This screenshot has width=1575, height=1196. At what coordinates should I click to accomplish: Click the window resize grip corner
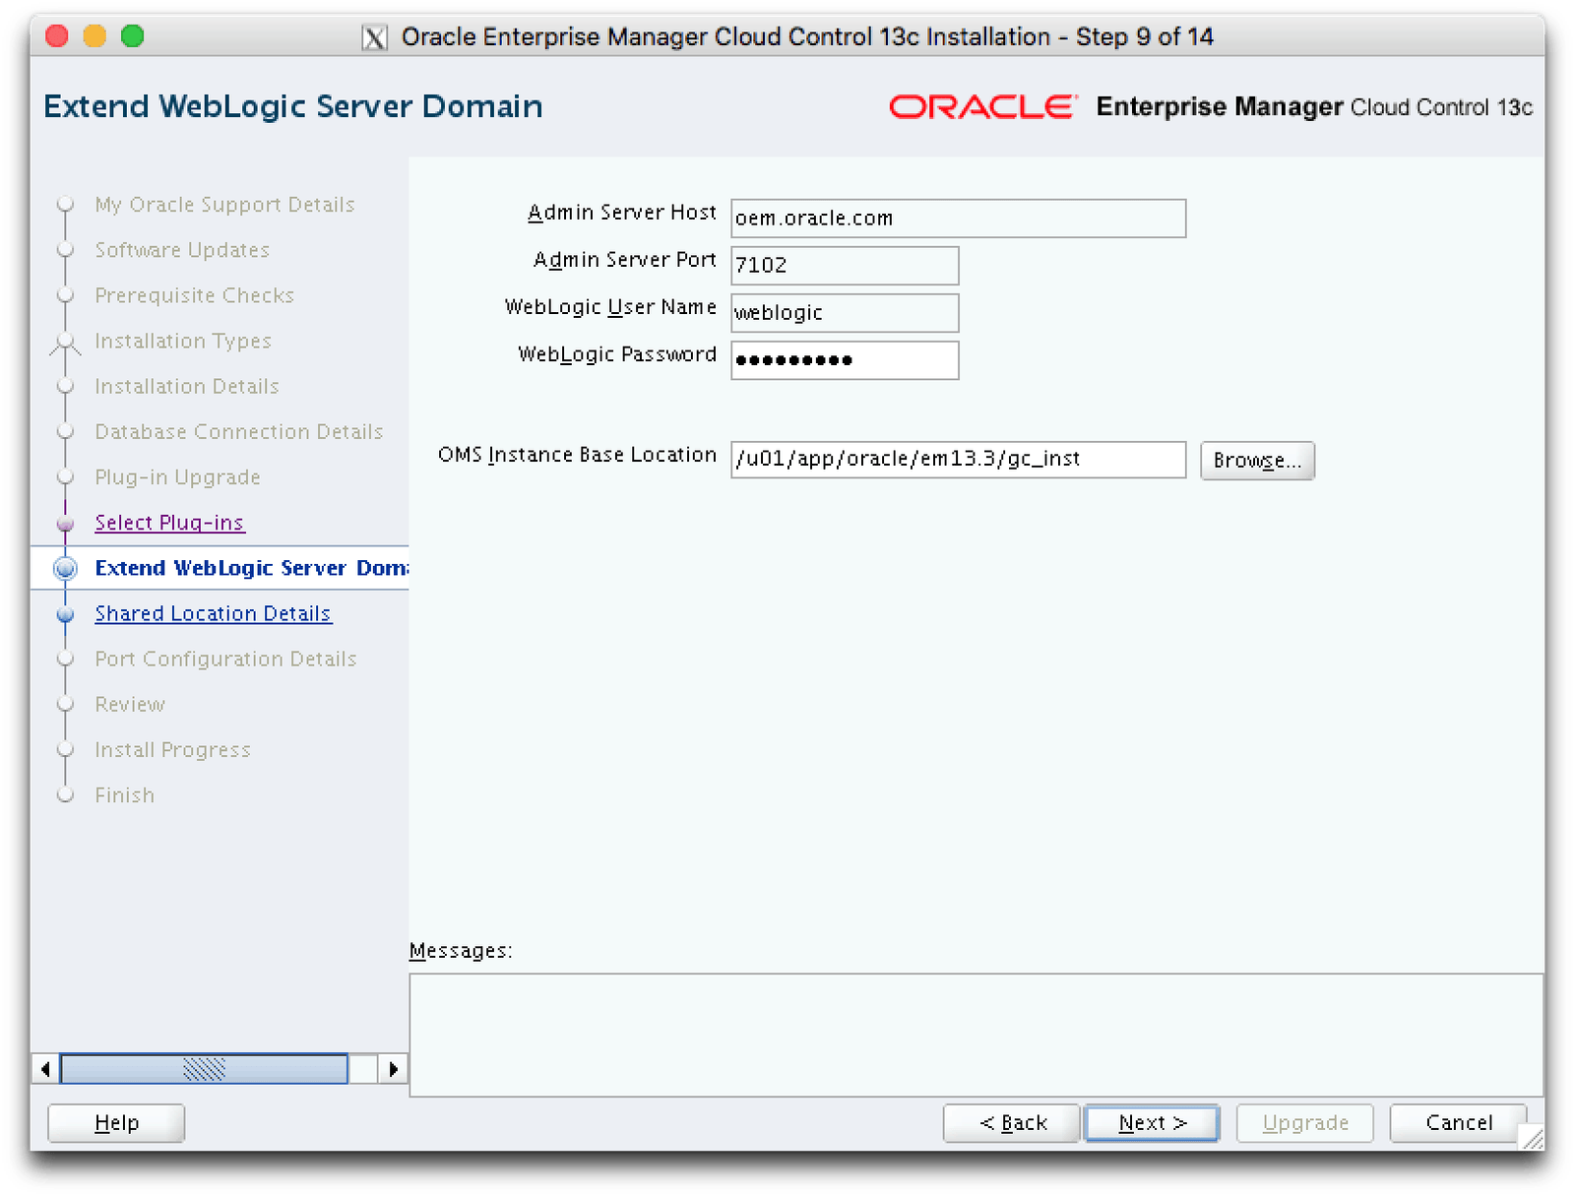click(x=1532, y=1139)
